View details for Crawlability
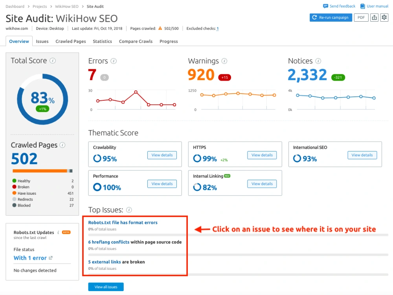This screenshot has width=393, height=295. [x=162, y=155]
